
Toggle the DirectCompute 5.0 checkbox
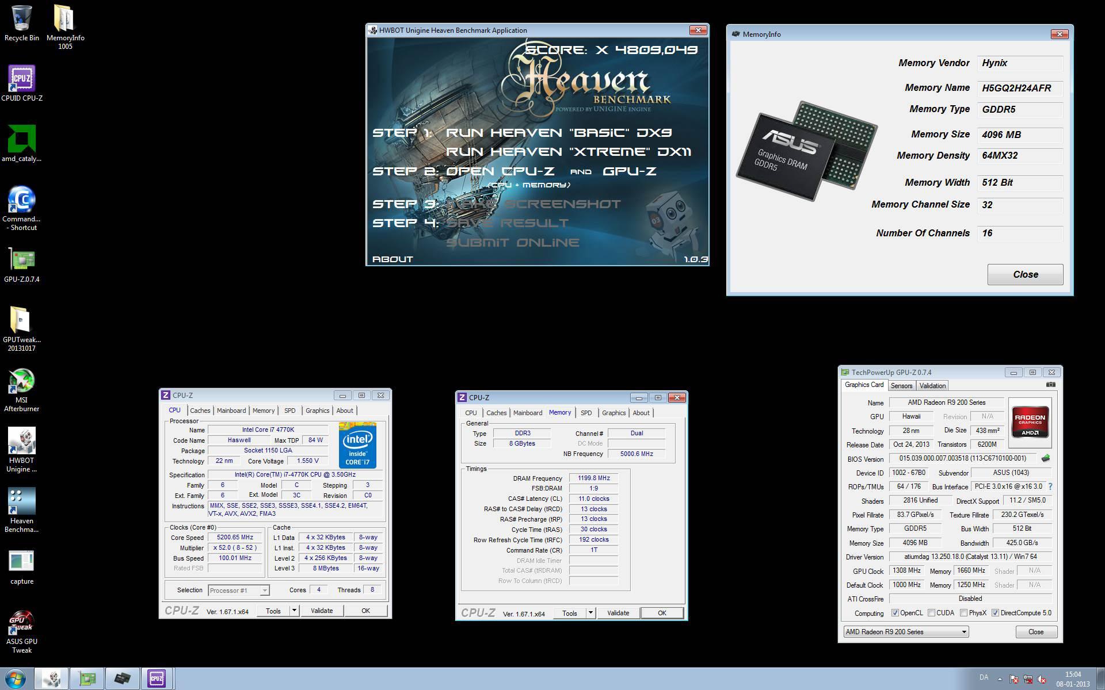[995, 613]
